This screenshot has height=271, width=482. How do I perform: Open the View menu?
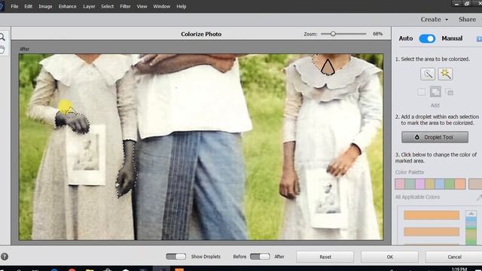tap(142, 7)
